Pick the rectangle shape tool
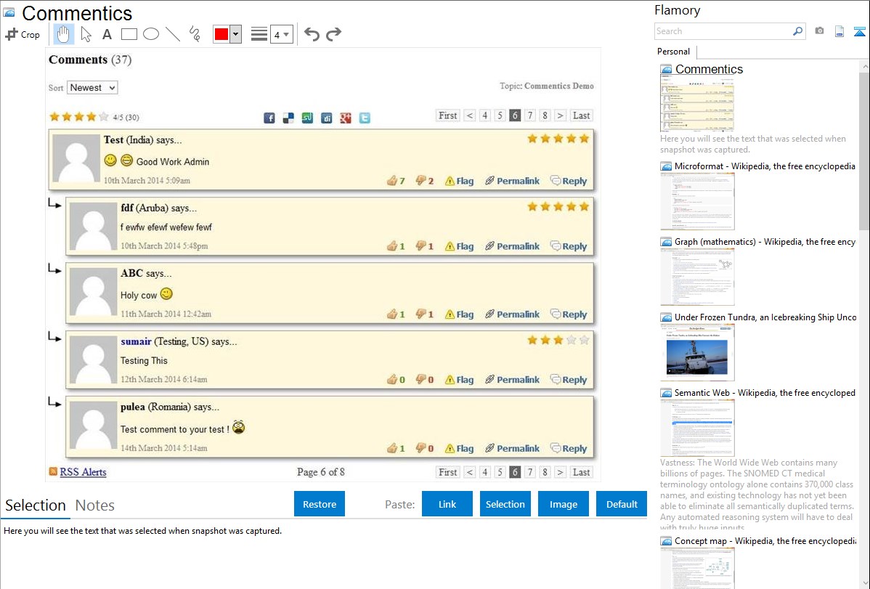This screenshot has height=589, width=870. pos(129,34)
